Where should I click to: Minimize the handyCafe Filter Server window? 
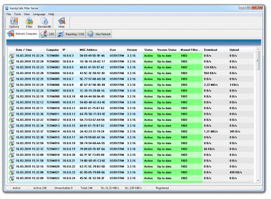242,8
